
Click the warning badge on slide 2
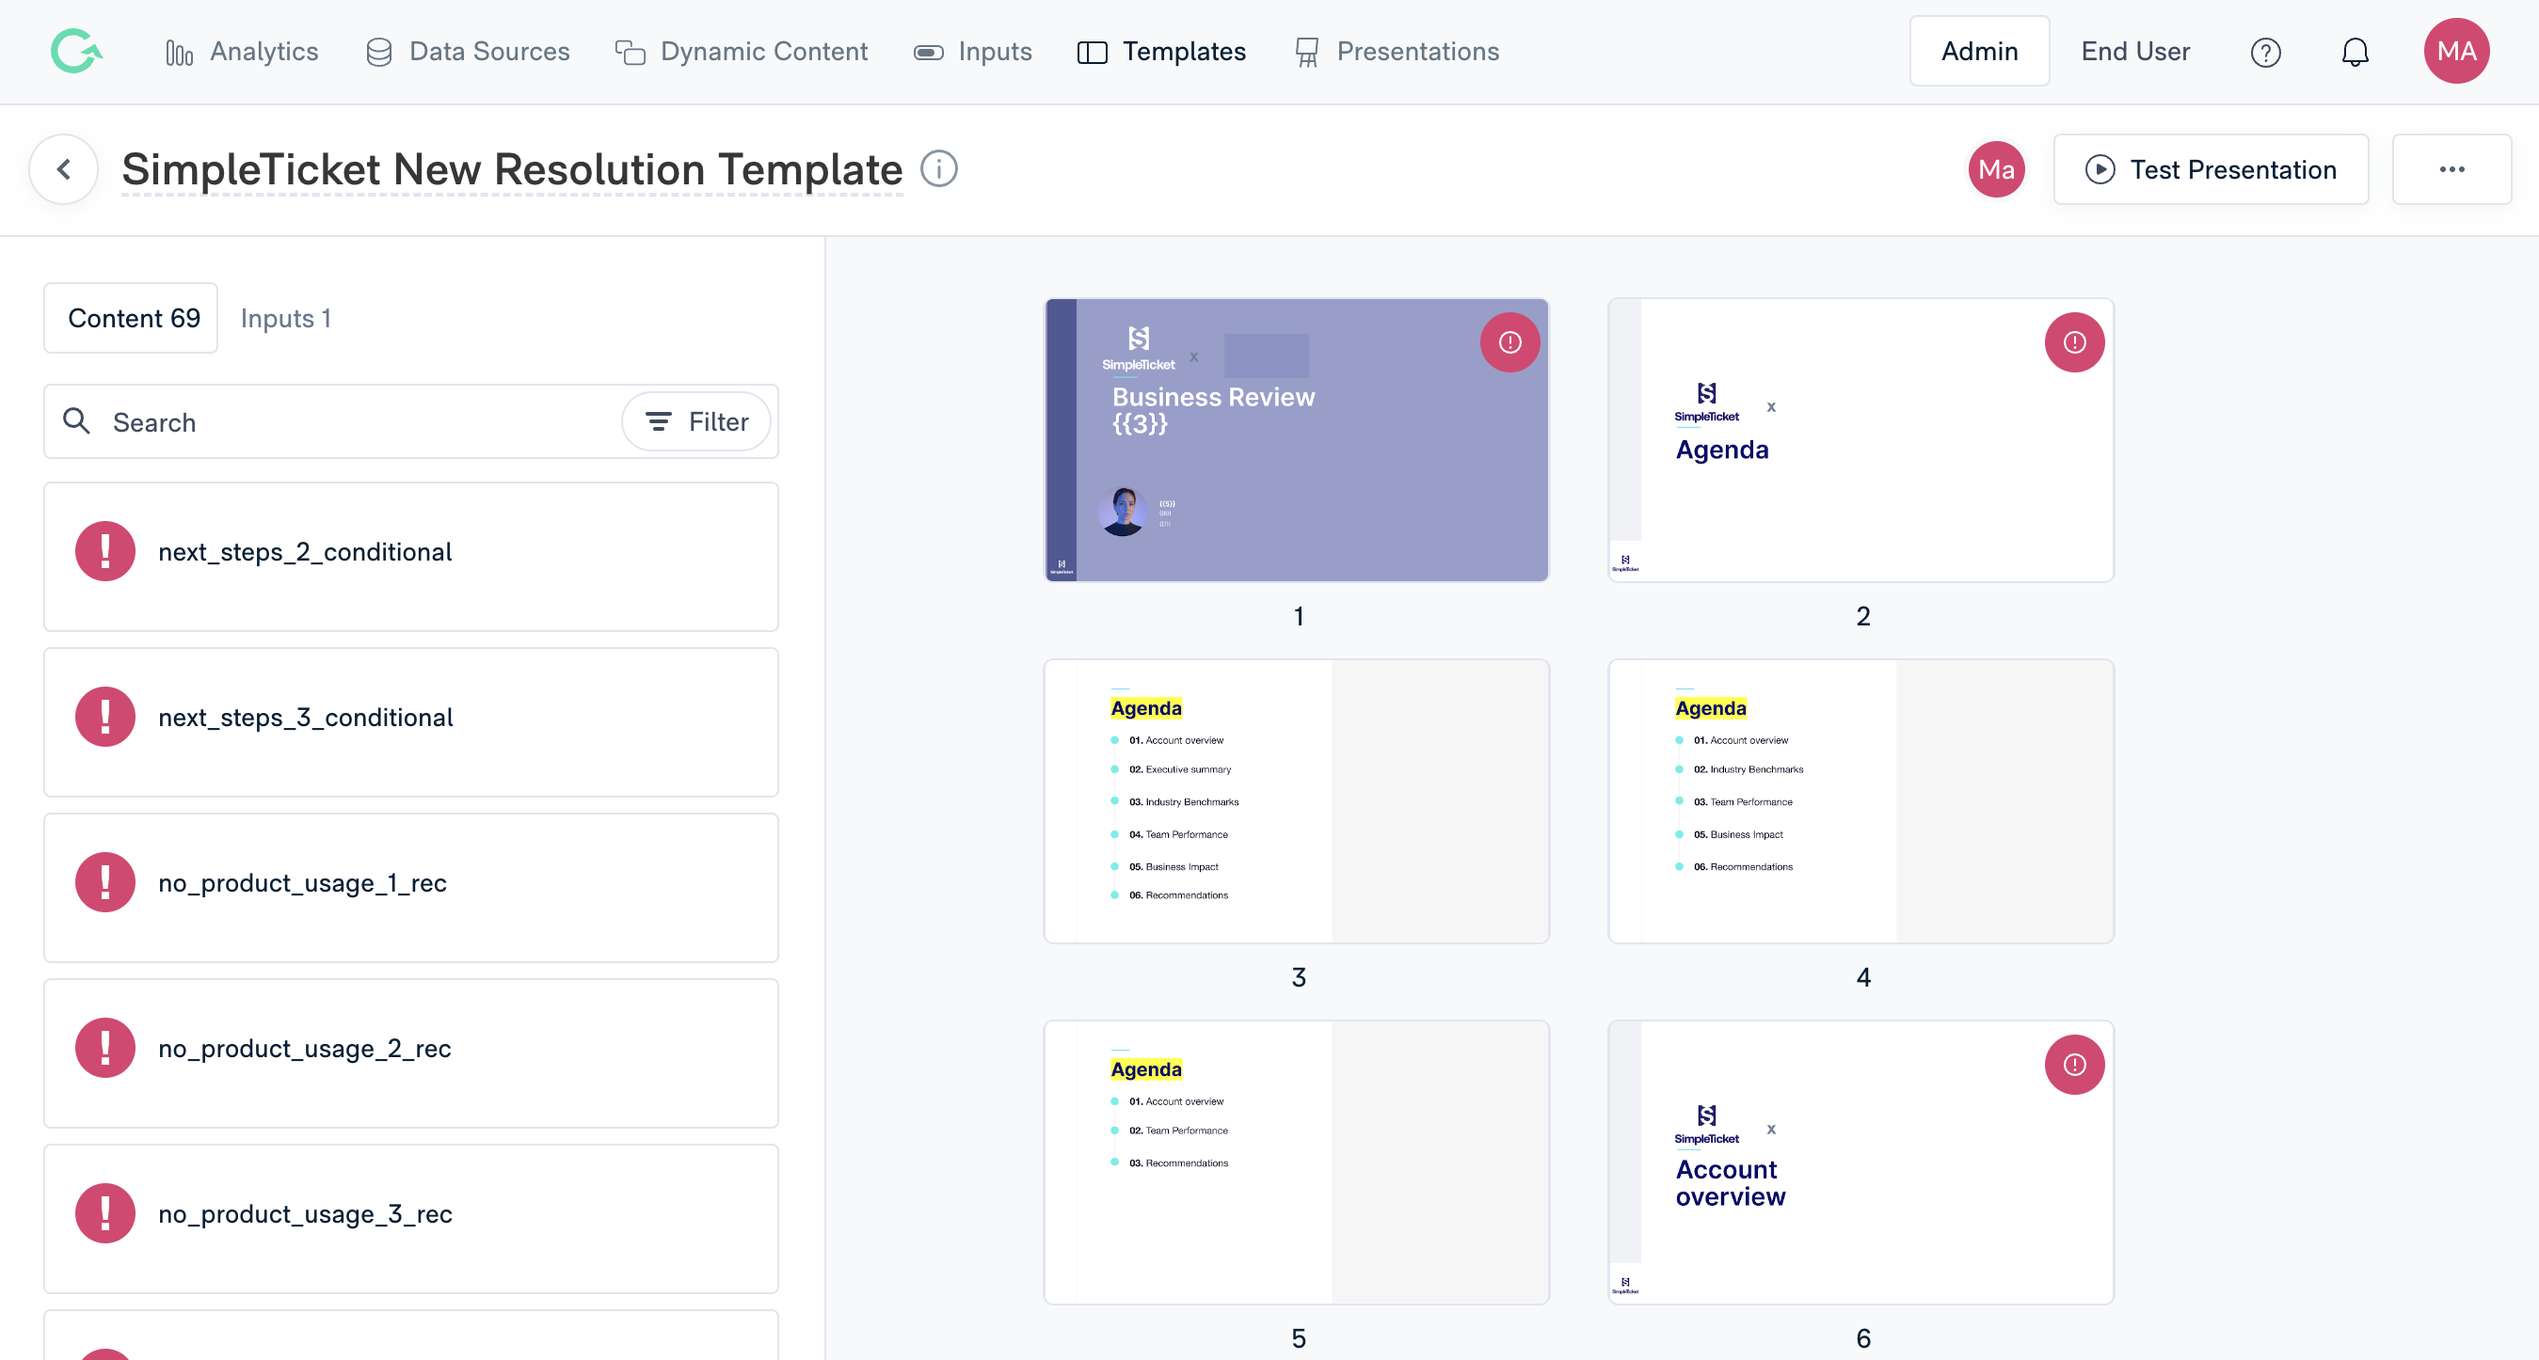2074,342
